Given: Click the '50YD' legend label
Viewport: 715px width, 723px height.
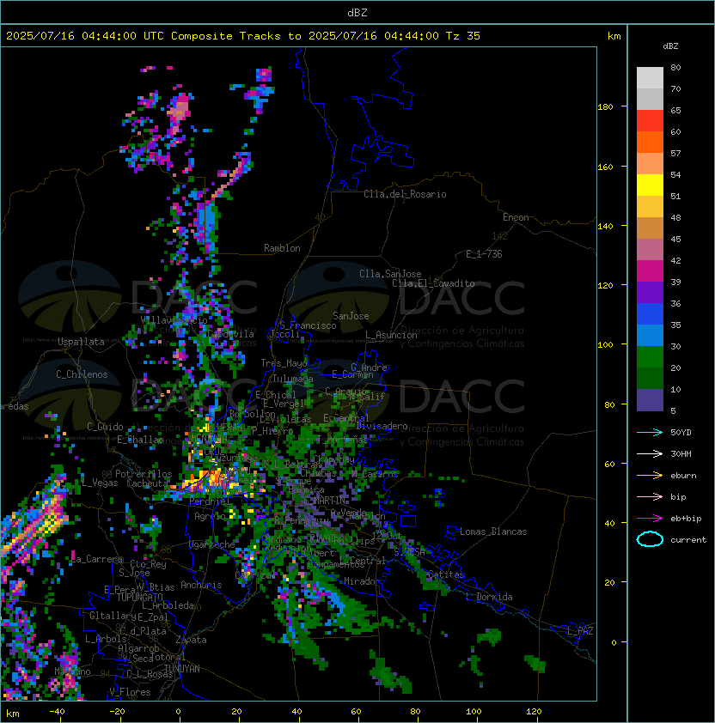Looking at the screenshot, I should tap(681, 432).
